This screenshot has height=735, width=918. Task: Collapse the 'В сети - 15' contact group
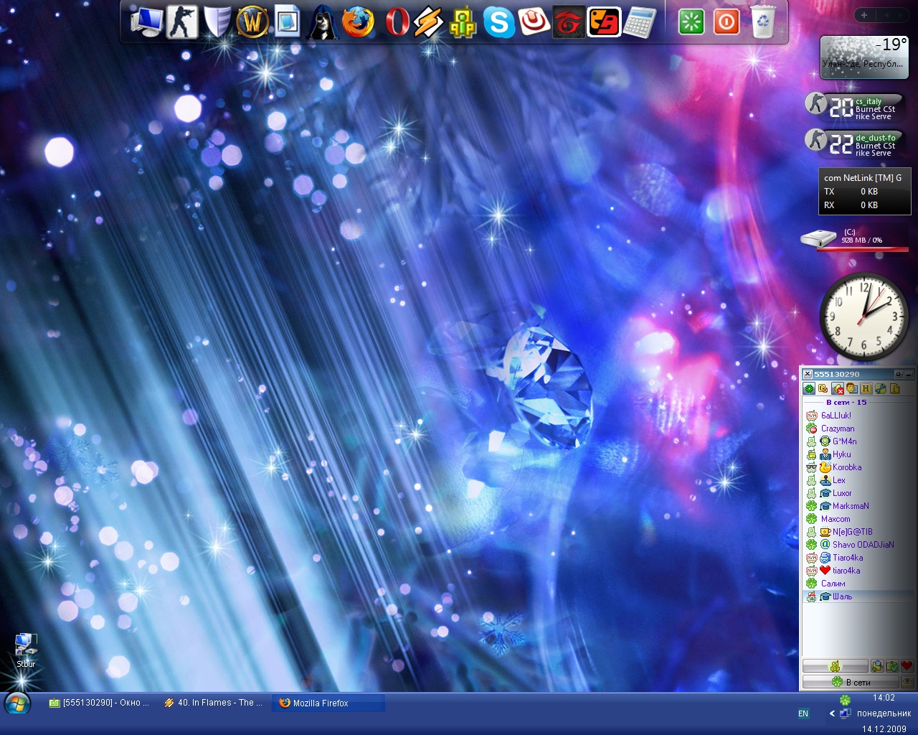846,403
